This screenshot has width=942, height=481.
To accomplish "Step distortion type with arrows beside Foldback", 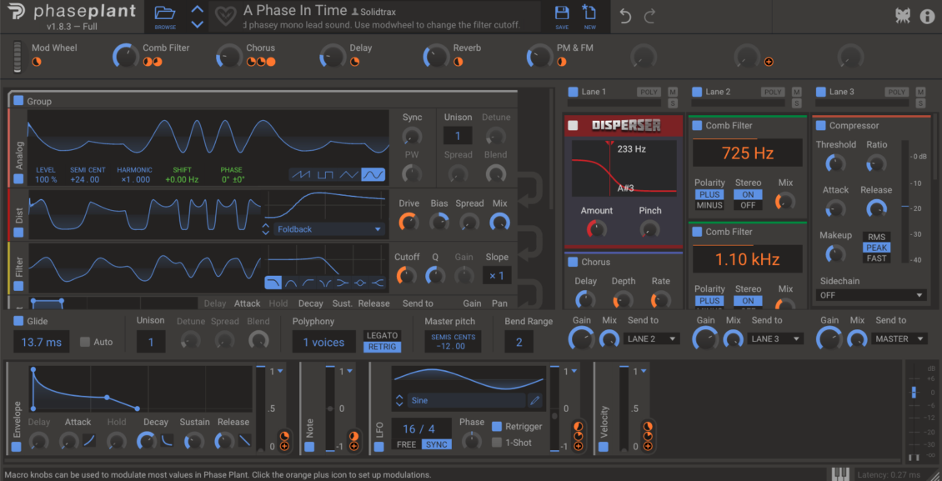I will (x=266, y=228).
